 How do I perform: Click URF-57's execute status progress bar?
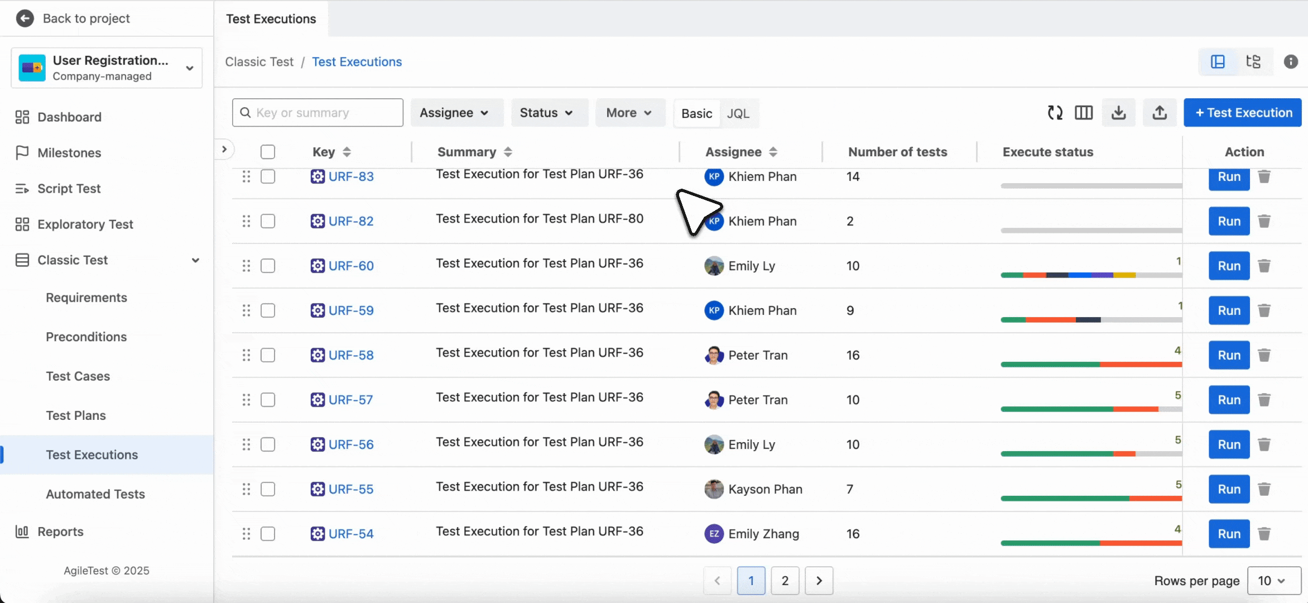coord(1091,409)
